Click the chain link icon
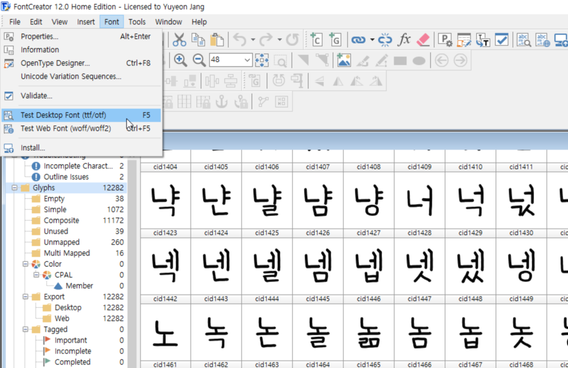This screenshot has height=368, width=568. tap(358, 40)
